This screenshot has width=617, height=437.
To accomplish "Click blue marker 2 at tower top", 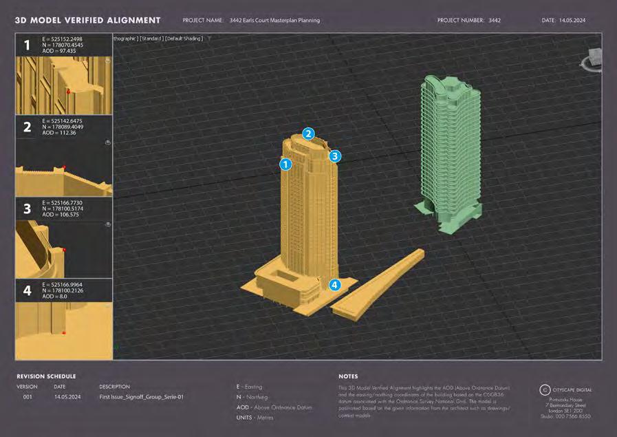I will [x=308, y=134].
